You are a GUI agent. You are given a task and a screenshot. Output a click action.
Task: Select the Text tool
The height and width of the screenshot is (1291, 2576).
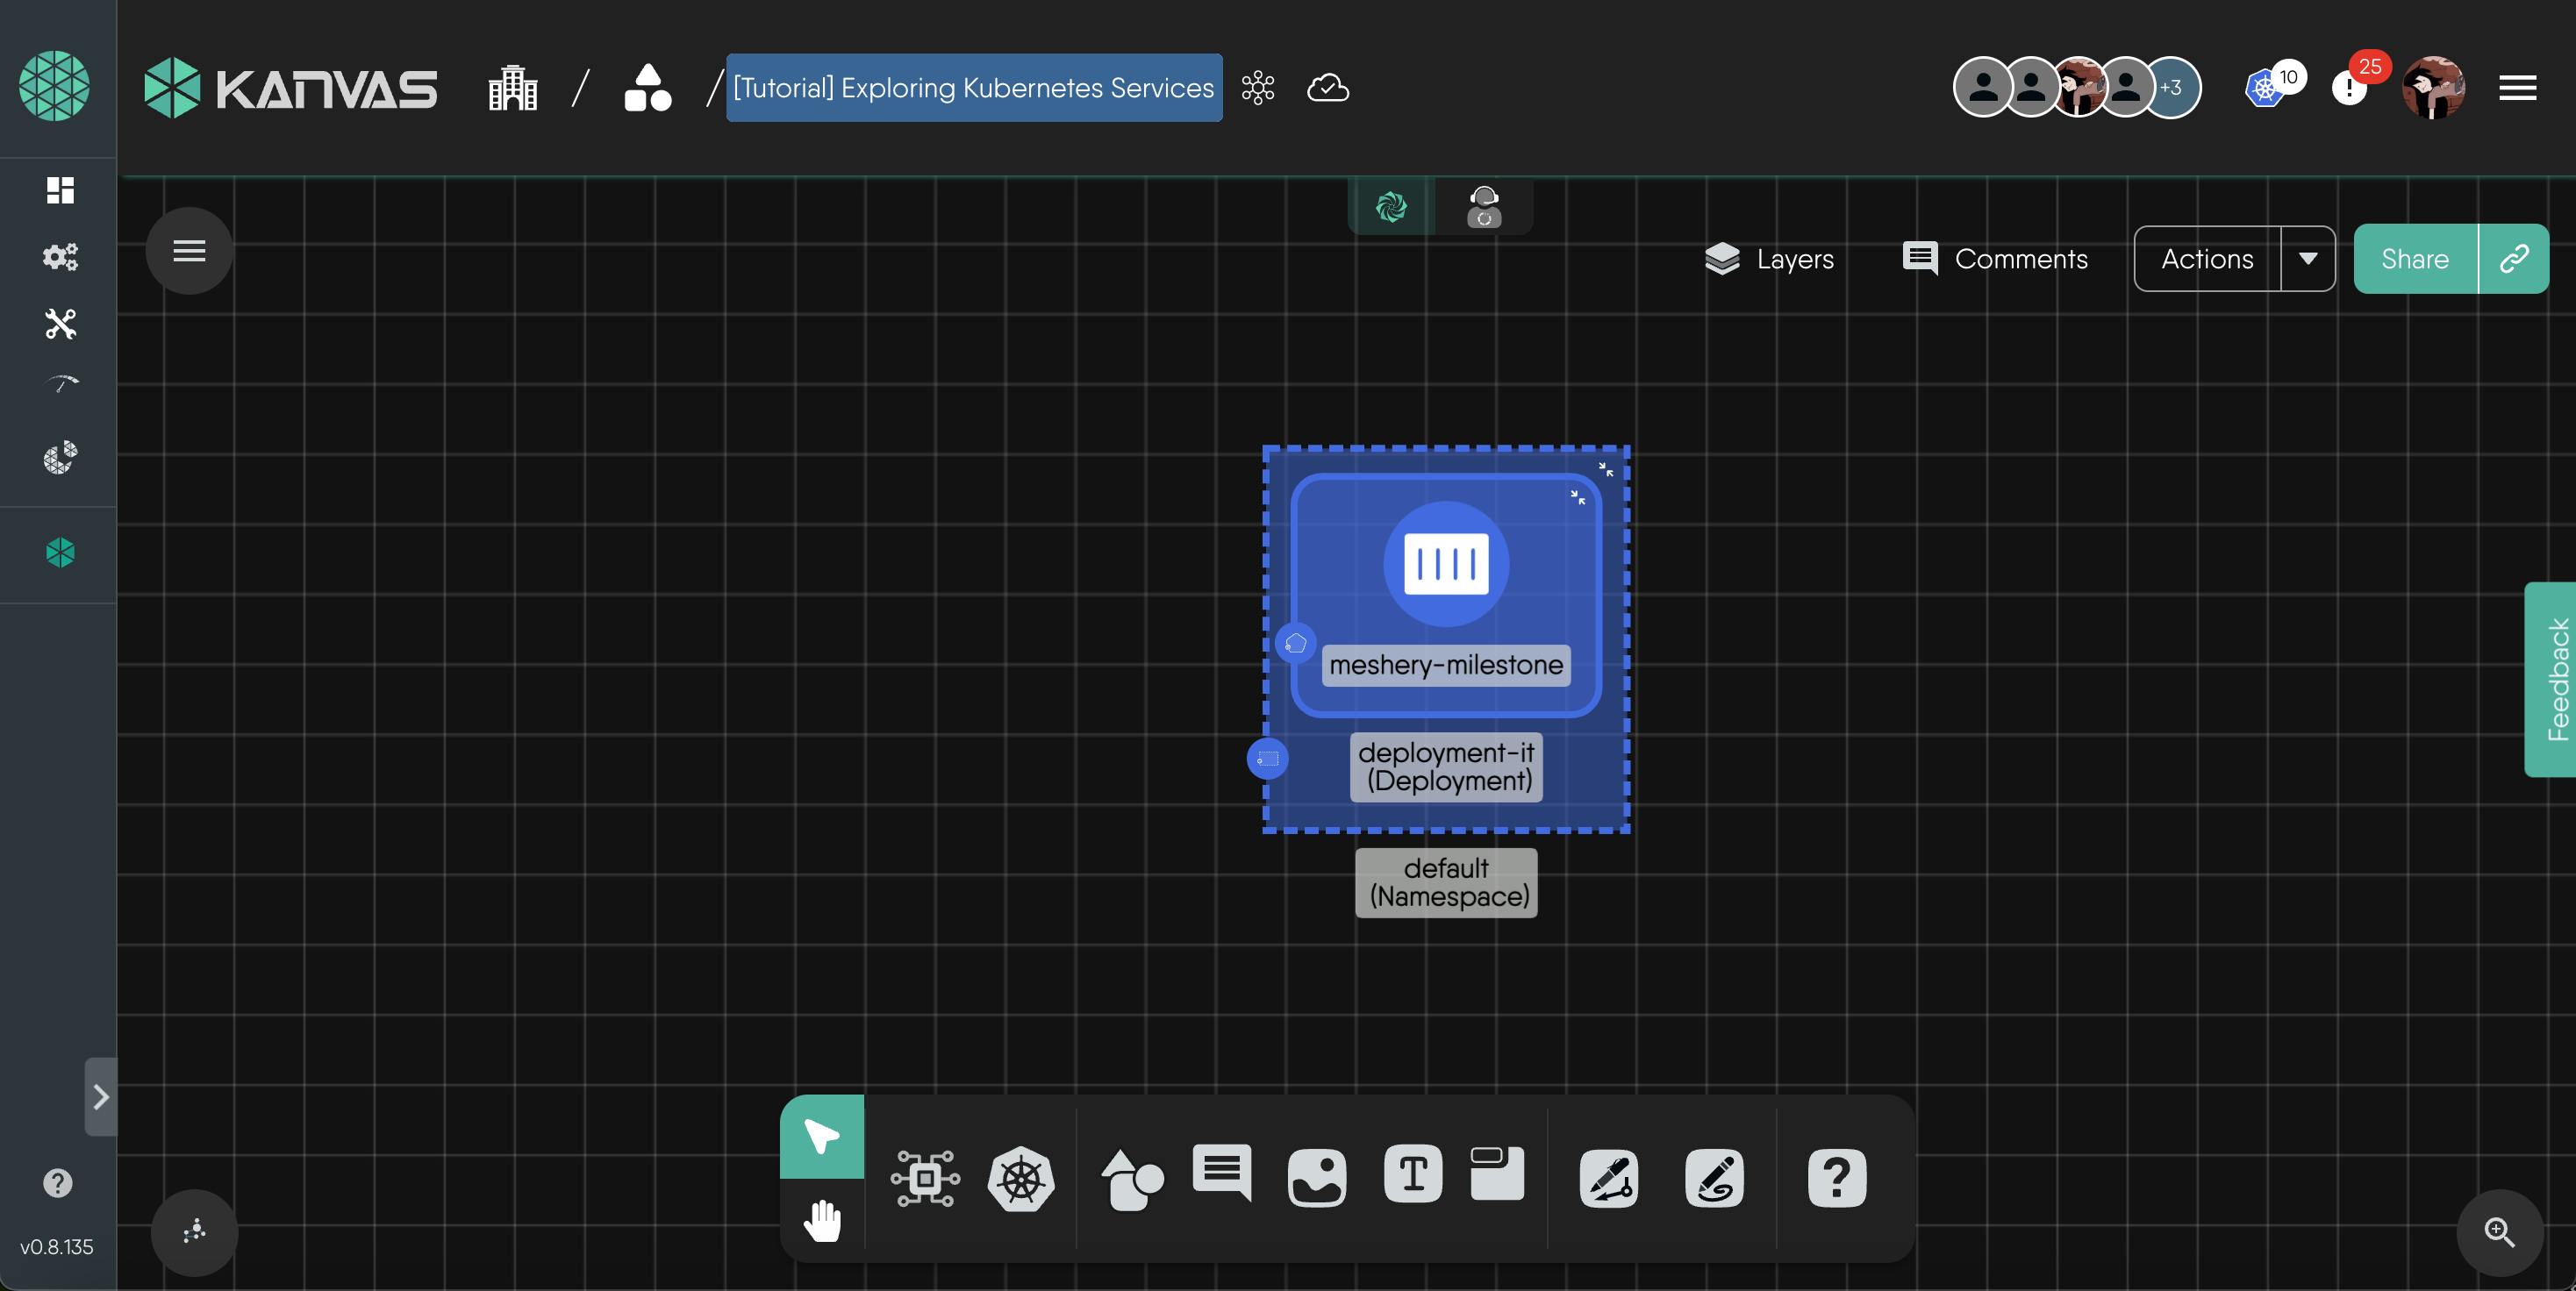click(x=1412, y=1174)
